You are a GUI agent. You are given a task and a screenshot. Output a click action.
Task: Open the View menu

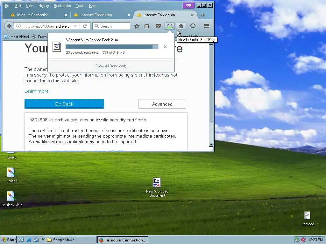[30, 6]
